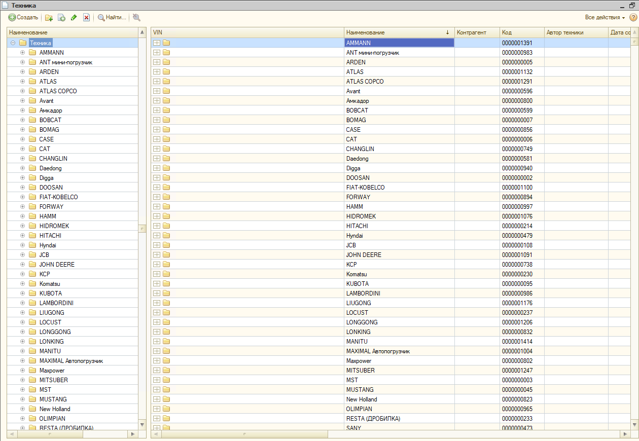Expand the HITACHI row in the list
639x441 pixels.
tap(157, 226)
